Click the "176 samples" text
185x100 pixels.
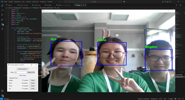click(25, 86)
